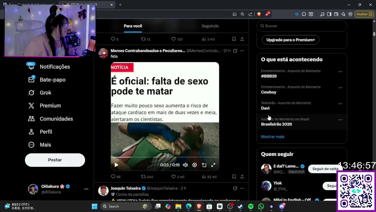Open Brave Leo AI star icon

(343, 14)
